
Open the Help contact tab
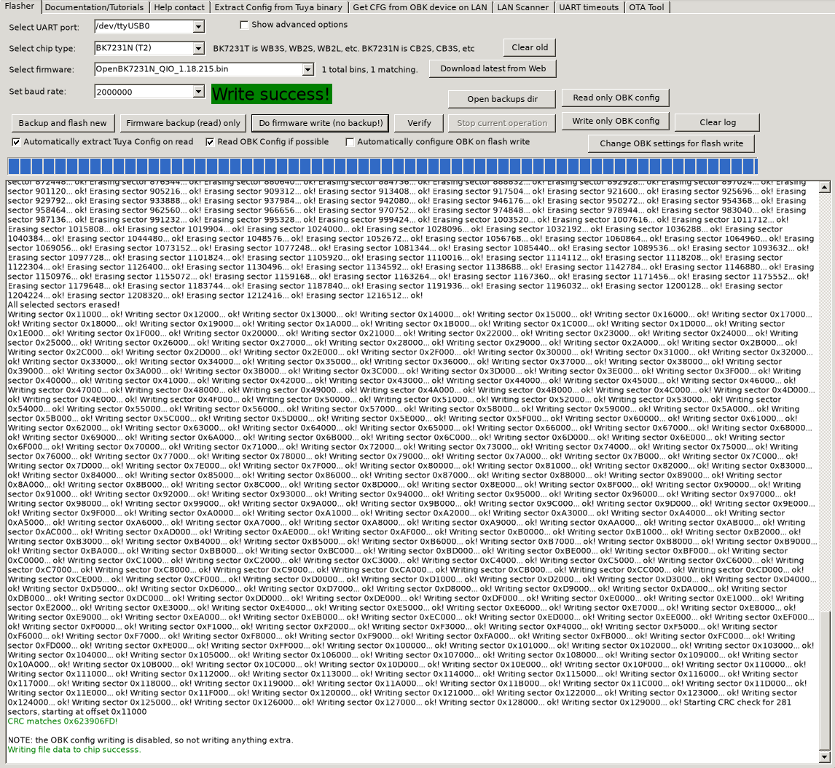pos(179,7)
